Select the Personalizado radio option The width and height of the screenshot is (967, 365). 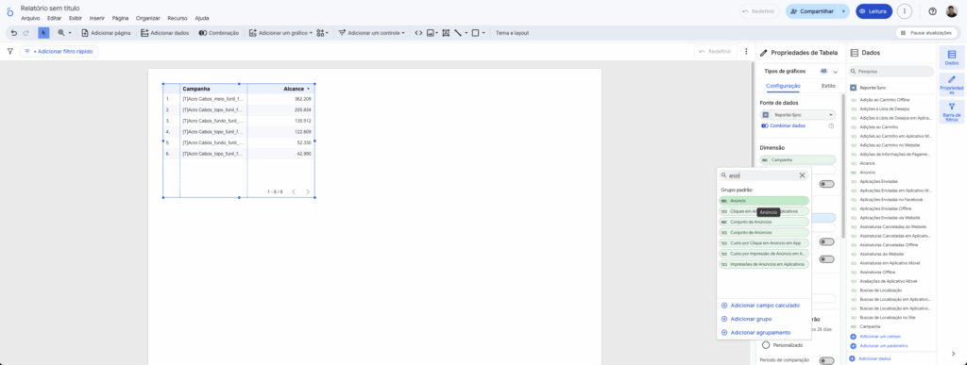[766, 345]
